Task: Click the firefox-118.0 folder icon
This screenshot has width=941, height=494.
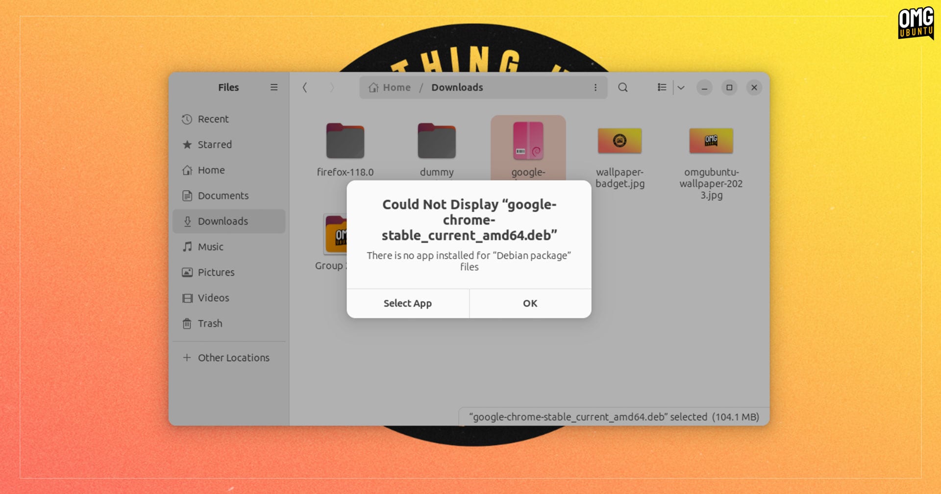Action: click(x=345, y=141)
